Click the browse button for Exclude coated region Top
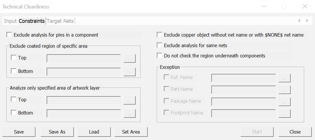315x140 pixels. [130, 58]
